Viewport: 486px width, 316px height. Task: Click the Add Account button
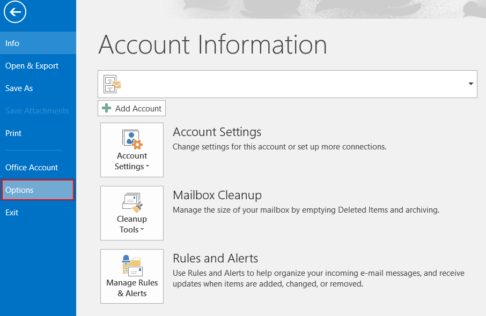coord(131,108)
